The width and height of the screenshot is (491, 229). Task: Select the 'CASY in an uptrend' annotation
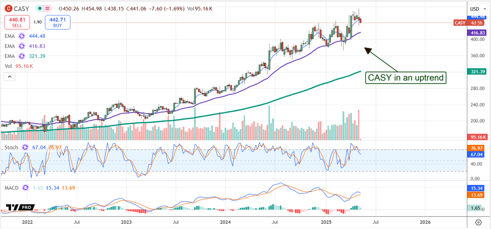click(x=406, y=78)
